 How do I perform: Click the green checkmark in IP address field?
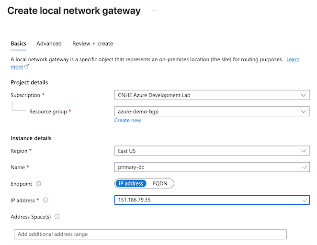point(305,200)
